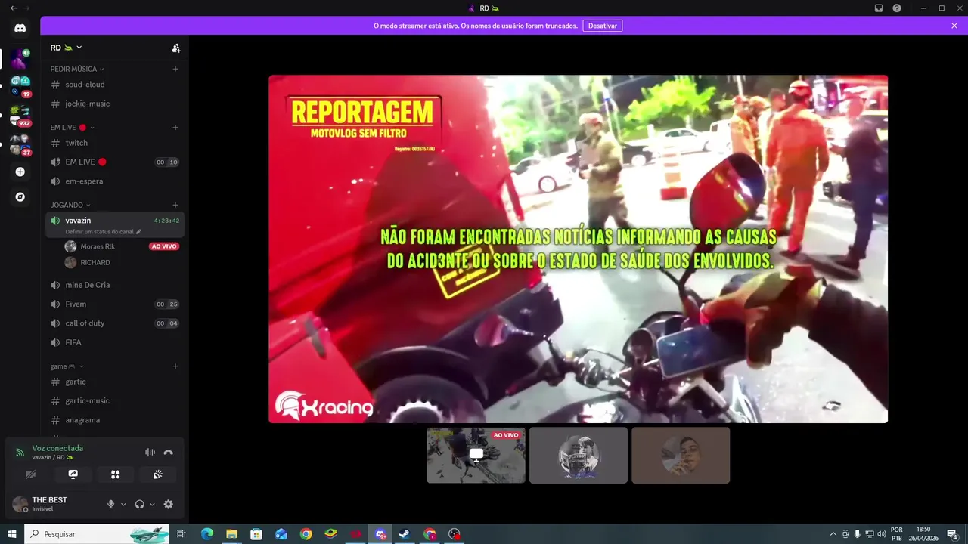The image size is (968, 544).
Task: Disconnect from voice with hang-up icon
Action: (x=168, y=453)
